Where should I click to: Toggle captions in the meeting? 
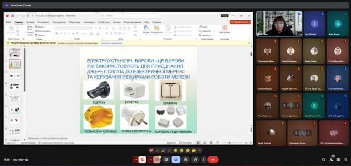(186, 160)
